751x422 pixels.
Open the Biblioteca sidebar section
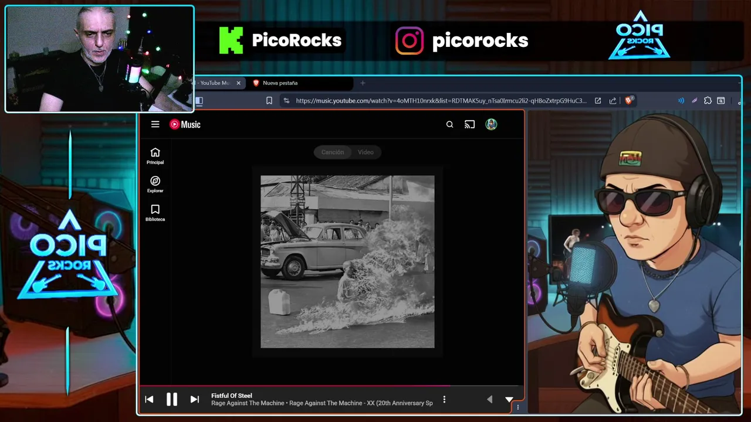(x=155, y=213)
